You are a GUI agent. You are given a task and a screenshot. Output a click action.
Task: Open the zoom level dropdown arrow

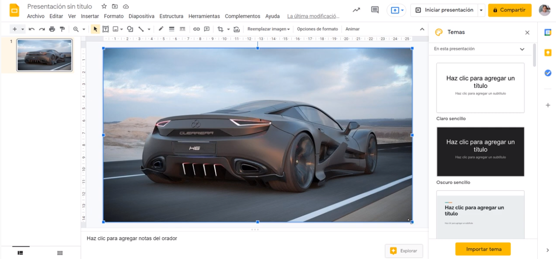[x=84, y=29]
